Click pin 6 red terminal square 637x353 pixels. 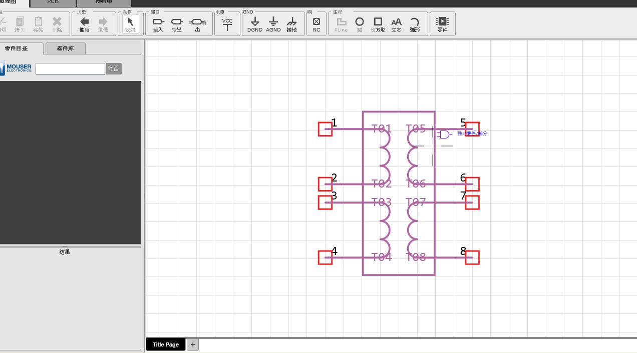coord(472,184)
